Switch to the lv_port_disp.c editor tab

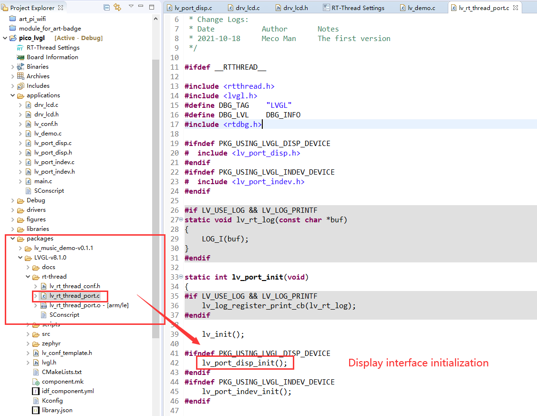193,8
